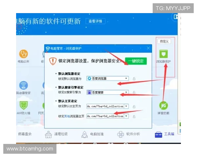Click the 其他 link in 锁定其他浏览器主页
Screen dimensions: 197x157
click(67, 116)
